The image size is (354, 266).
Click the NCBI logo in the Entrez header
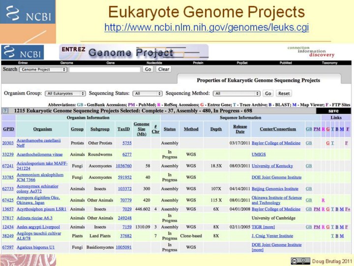[x=23, y=52]
